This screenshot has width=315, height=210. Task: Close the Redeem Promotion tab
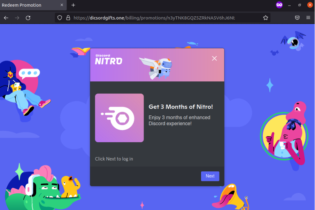coord(62,5)
